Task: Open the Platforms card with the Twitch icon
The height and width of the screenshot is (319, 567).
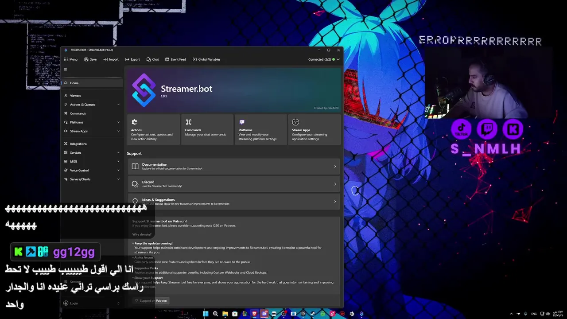Action: (x=261, y=130)
